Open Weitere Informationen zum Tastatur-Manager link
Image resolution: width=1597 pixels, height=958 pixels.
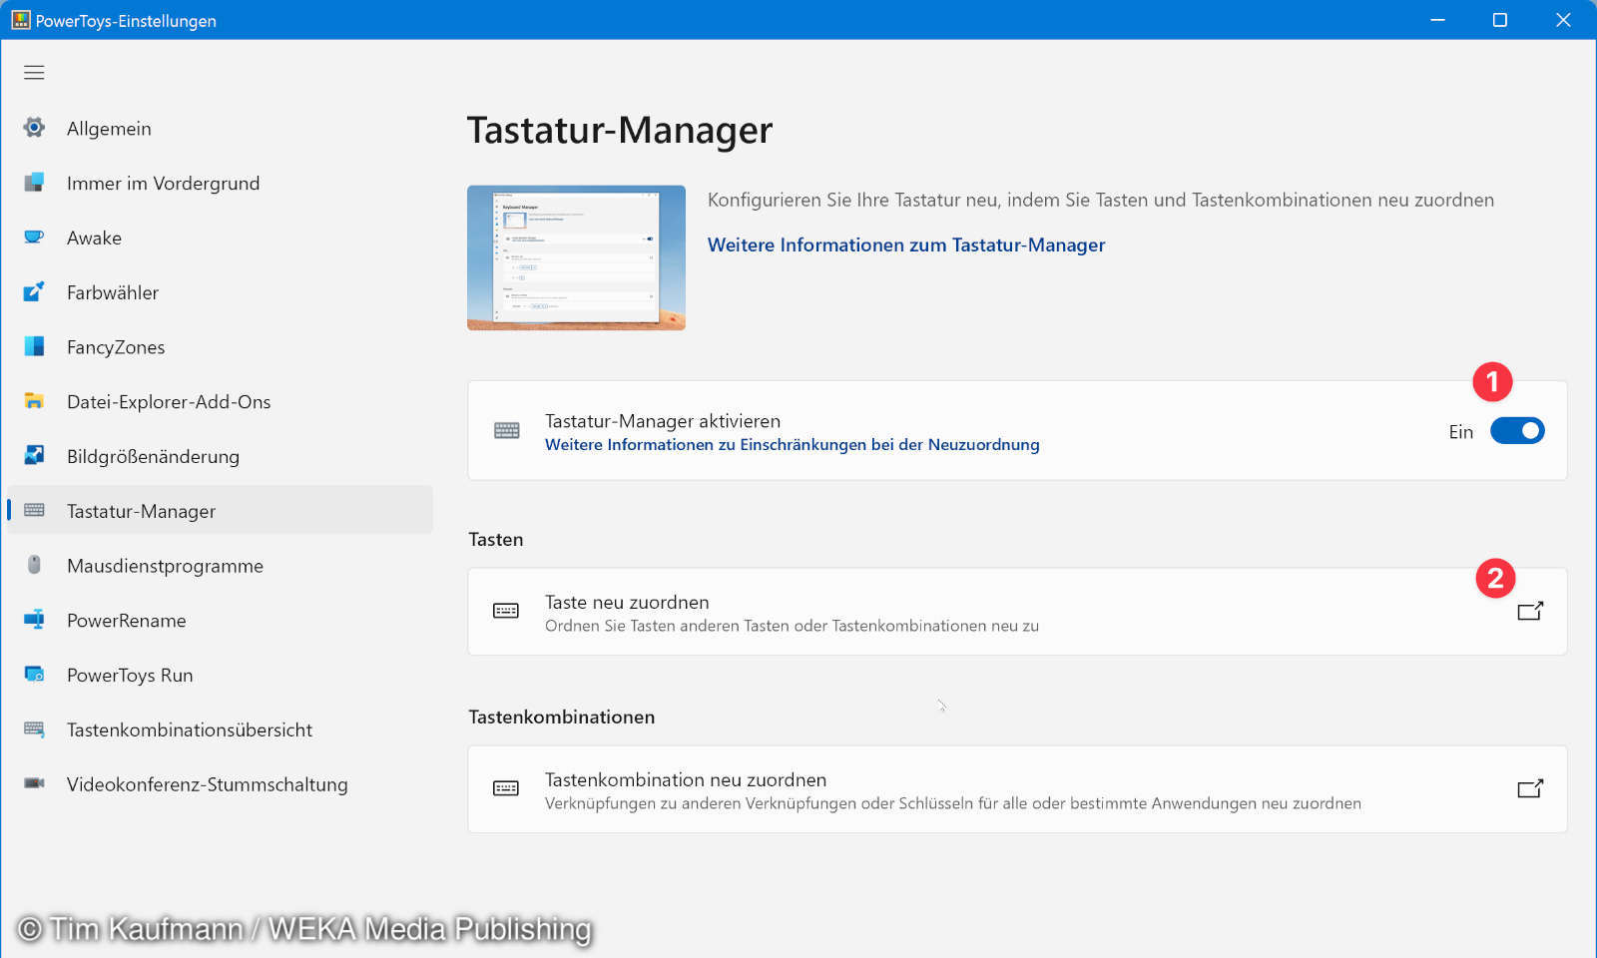[x=905, y=244]
